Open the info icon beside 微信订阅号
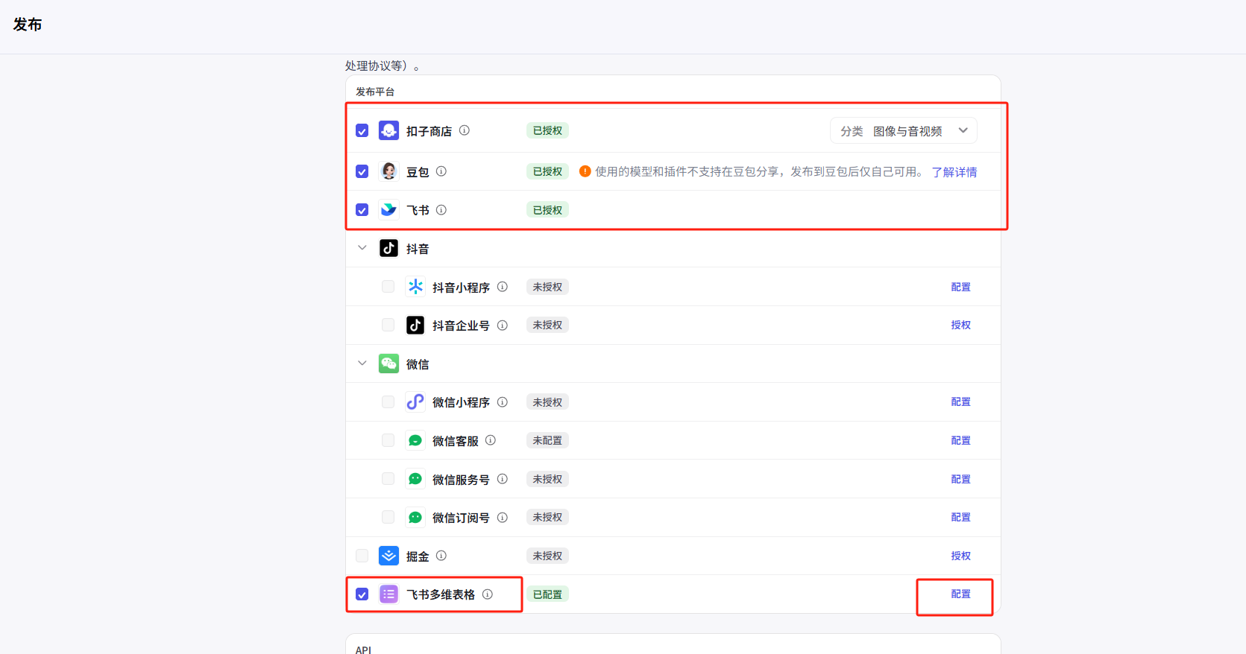Viewport: 1246px width, 654px height. [x=503, y=518]
